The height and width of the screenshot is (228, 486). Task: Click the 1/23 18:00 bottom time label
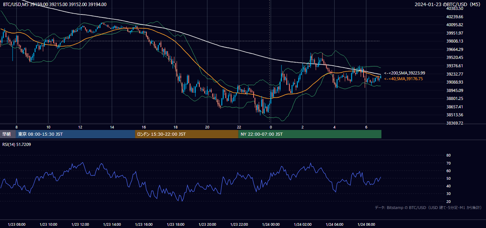(175, 225)
